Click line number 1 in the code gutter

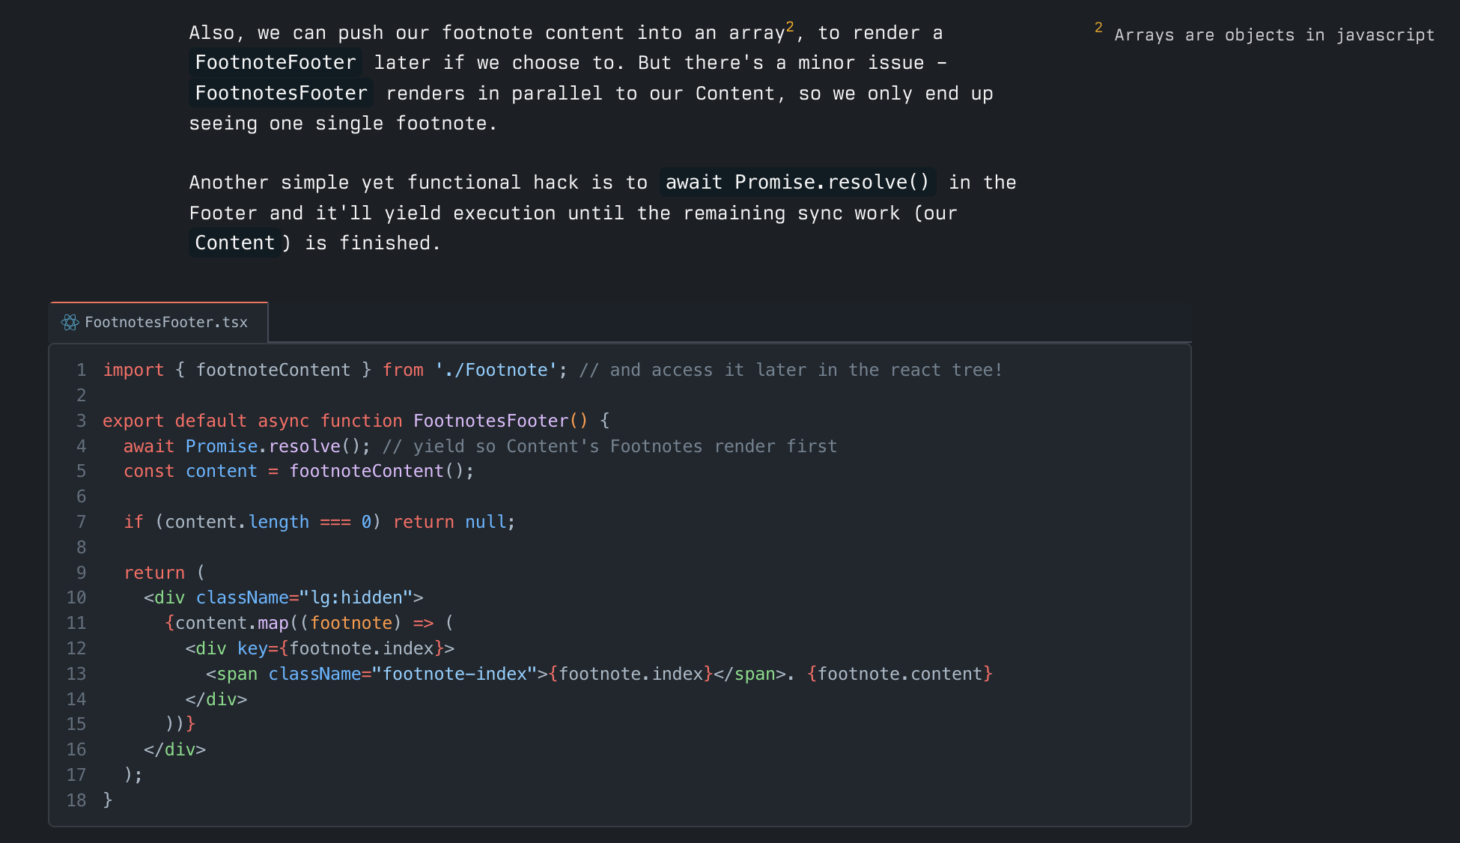pyautogui.click(x=81, y=370)
